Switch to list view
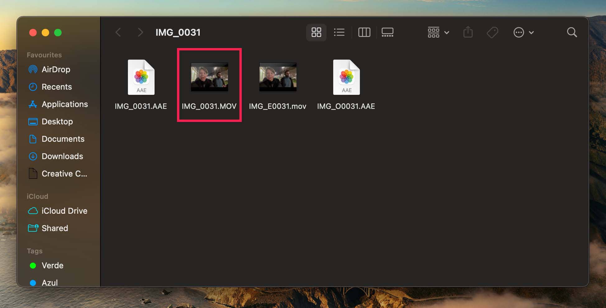This screenshot has width=606, height=308. pos(339,32)
